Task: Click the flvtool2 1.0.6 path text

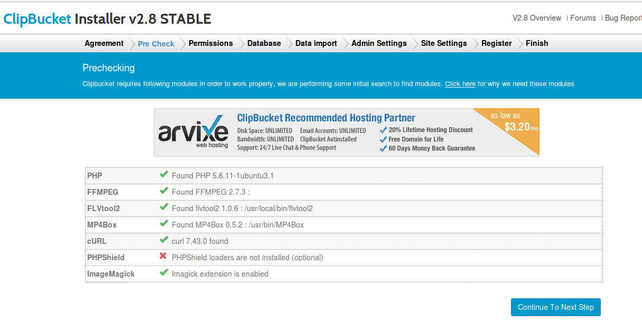Action: point(242,208)
